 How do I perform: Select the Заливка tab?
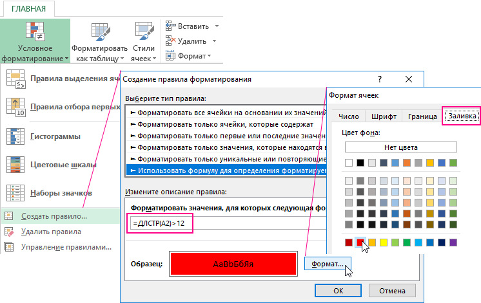click(462, 116)
